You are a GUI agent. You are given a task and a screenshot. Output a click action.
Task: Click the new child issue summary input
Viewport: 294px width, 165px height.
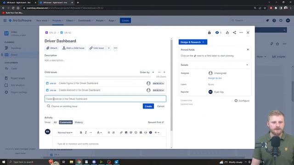pyautogui.click(x=105, y=99)
